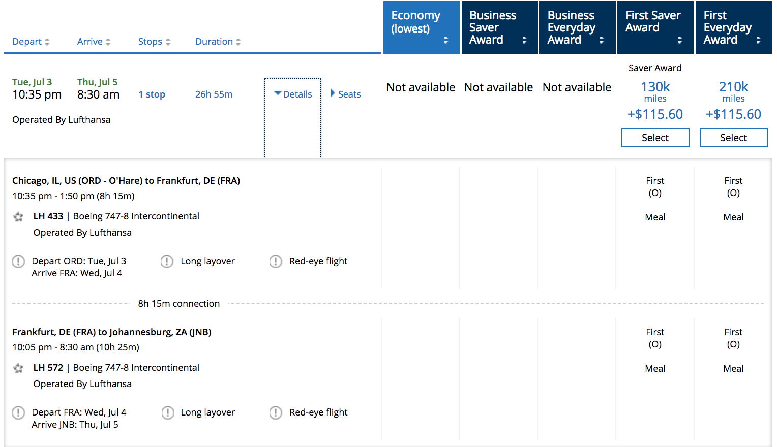
Task: Select the 210k miles First Everyday fare
Action: [x=733, y=138]
